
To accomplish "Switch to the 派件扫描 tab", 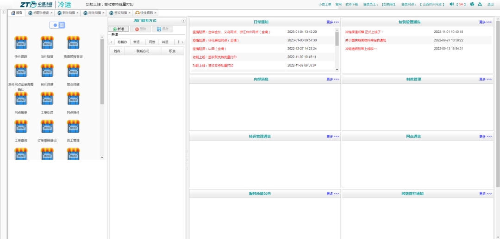I will [x=93, y=13].
